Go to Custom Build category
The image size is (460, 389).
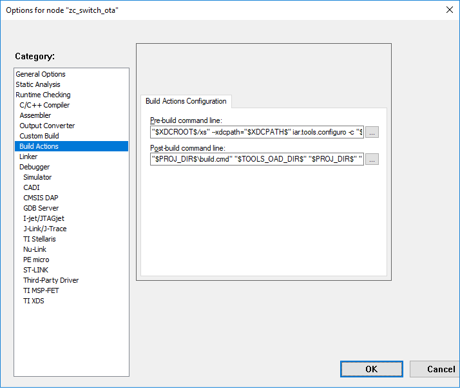tap(39, 136)
